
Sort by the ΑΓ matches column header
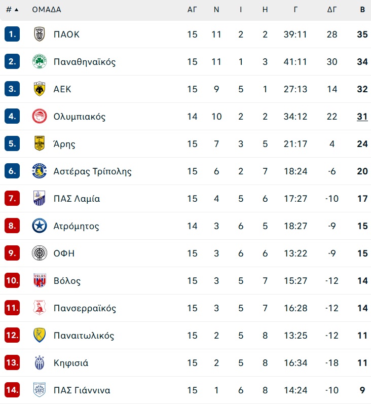(x=192, y=10)
